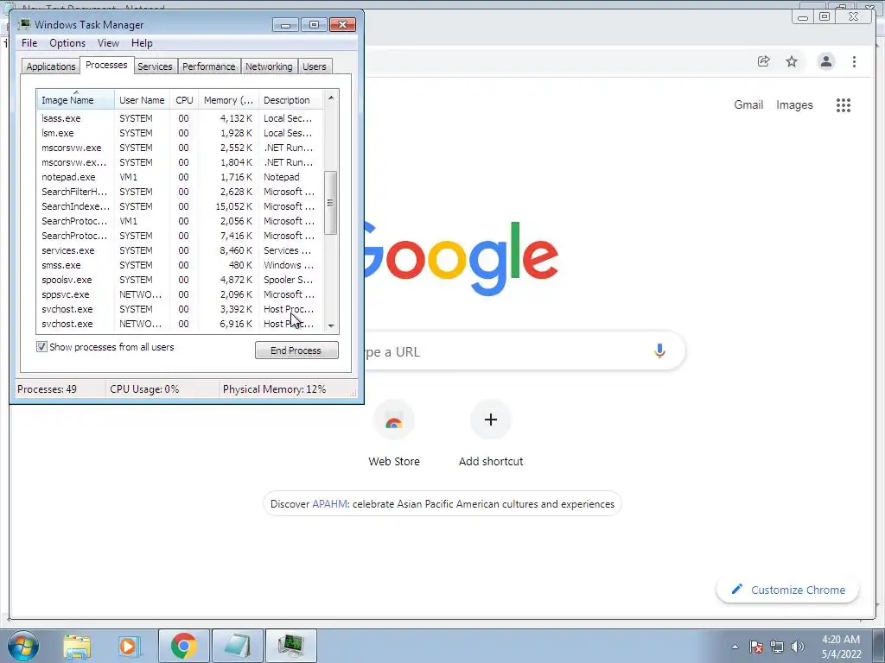Screen dimensions: 885x663
Task: Select the sppsvc.exe process row
Action: tap(180, 294)
